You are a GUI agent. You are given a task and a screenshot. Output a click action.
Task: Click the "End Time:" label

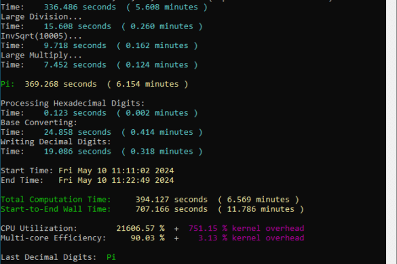point(22,180)
